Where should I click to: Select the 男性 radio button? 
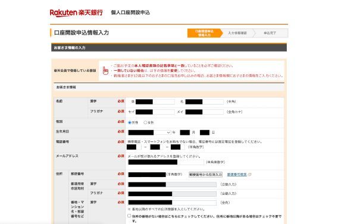[x=130, y=122]
